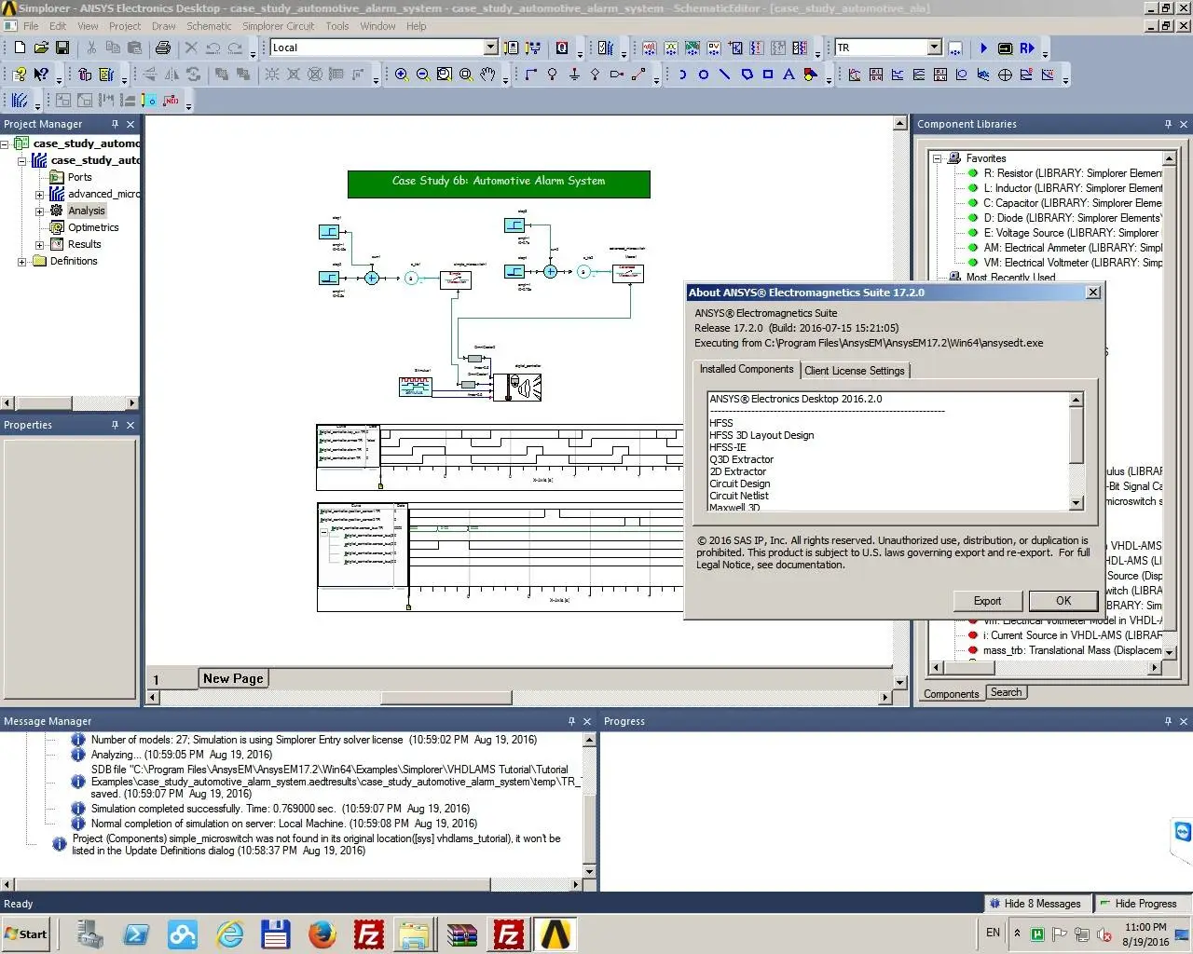This screenshot has height=954, width=1193.
Task: Click the blue R-arrow simulation icon
Action: tap(1026, 48)
